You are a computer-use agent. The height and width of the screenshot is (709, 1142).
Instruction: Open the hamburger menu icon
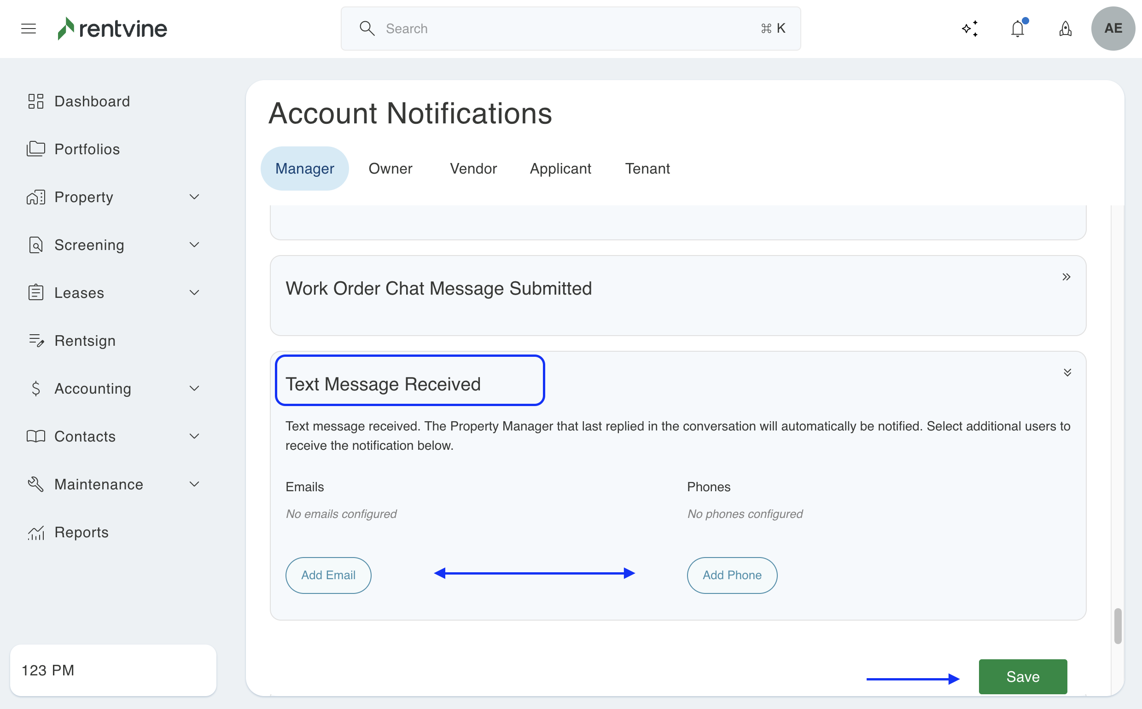pyautogui.click(x=29, y=29)
